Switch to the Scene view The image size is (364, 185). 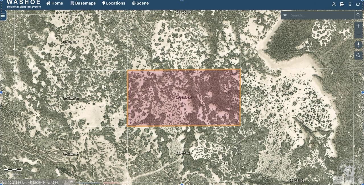pyautogui.click(x=140, y=3)
